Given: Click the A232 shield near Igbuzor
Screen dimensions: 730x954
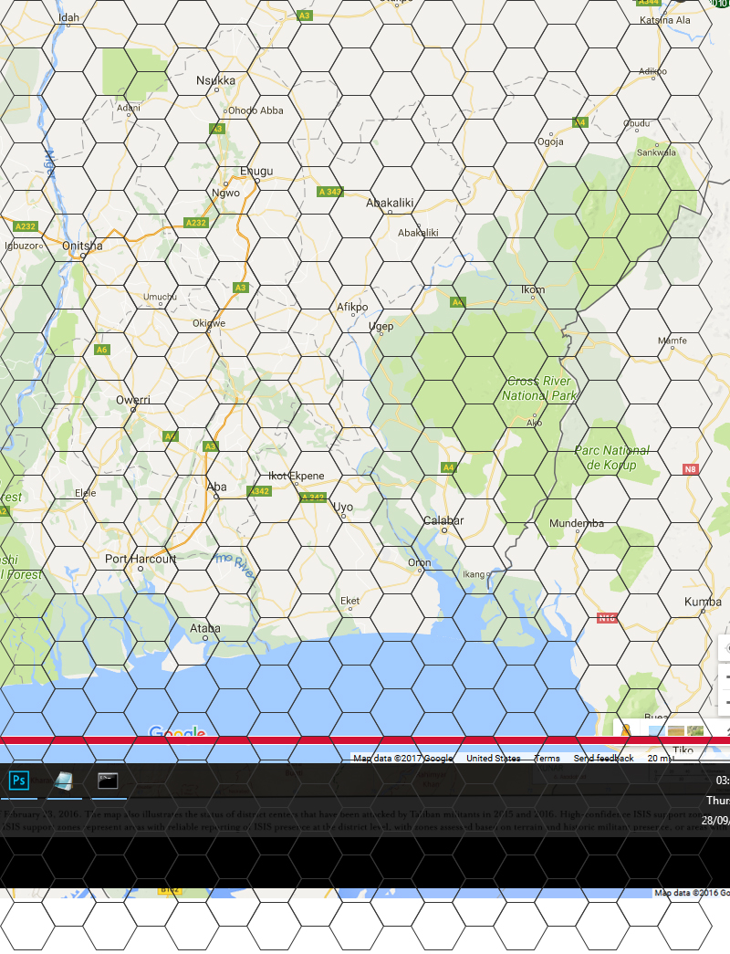Looking at the screenshot, I should 26,226.
